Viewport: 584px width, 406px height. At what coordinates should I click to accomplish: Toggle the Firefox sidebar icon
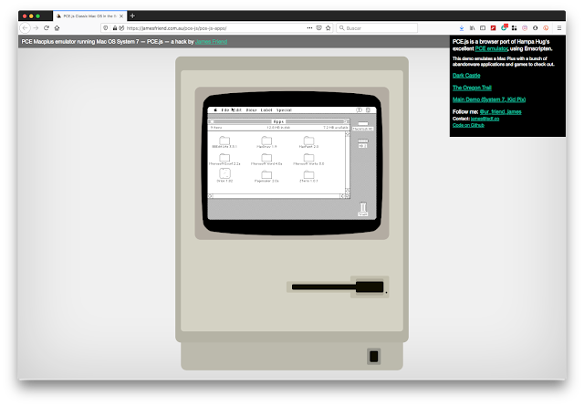483,28
